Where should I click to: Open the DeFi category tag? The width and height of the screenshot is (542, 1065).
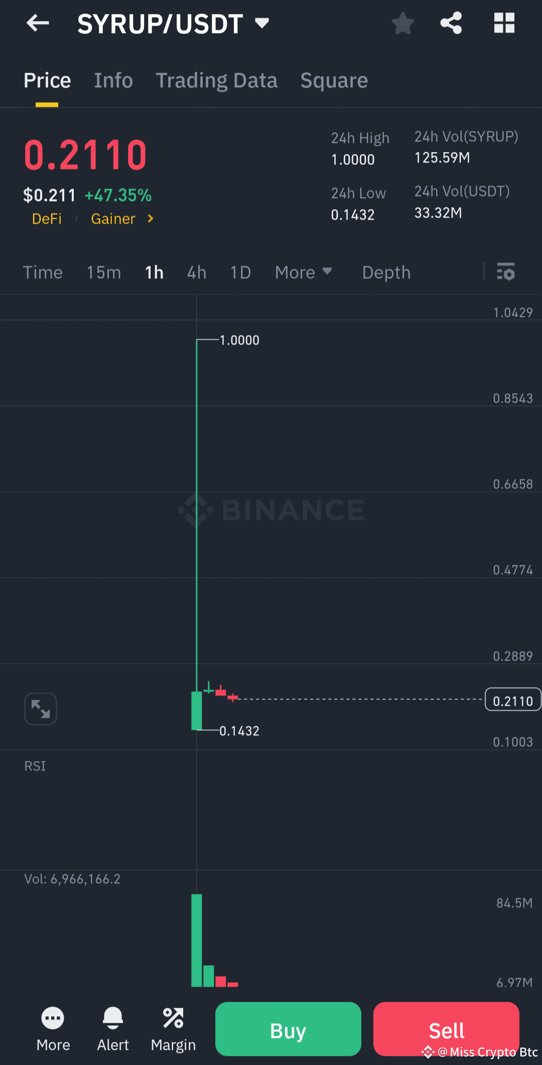click(47, 219)
